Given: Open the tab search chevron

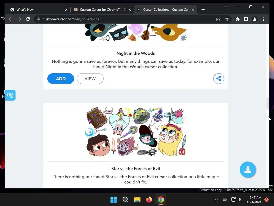Looking at the screenshot, I should point(226,7).
